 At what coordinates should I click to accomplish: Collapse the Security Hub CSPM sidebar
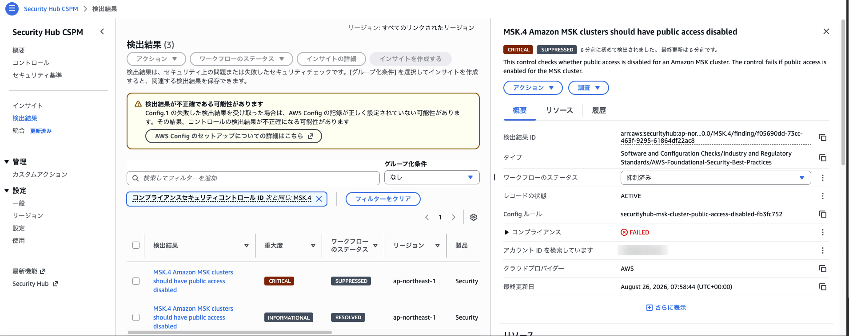pyautogui.click(x=102, y=31)
